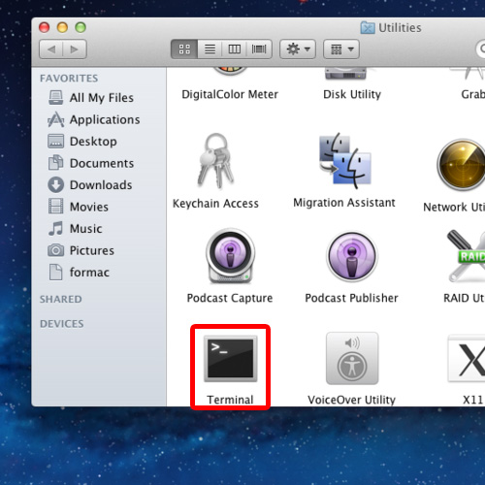Click the yellow minimize window button
This screenshot has width=485, height=485.
62,27
